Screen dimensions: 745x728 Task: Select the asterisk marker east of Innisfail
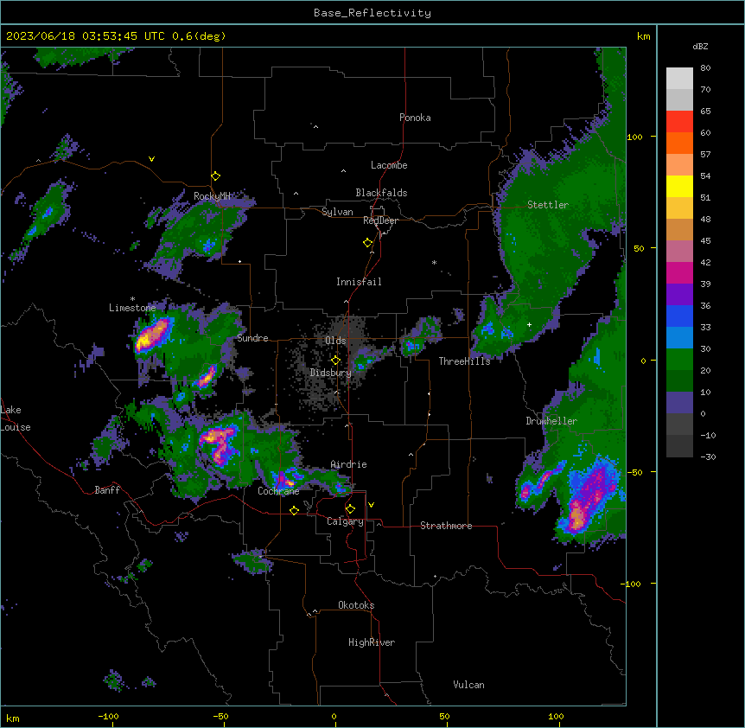434,262
